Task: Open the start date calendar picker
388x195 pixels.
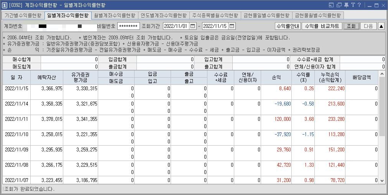Action: point(193,26)
